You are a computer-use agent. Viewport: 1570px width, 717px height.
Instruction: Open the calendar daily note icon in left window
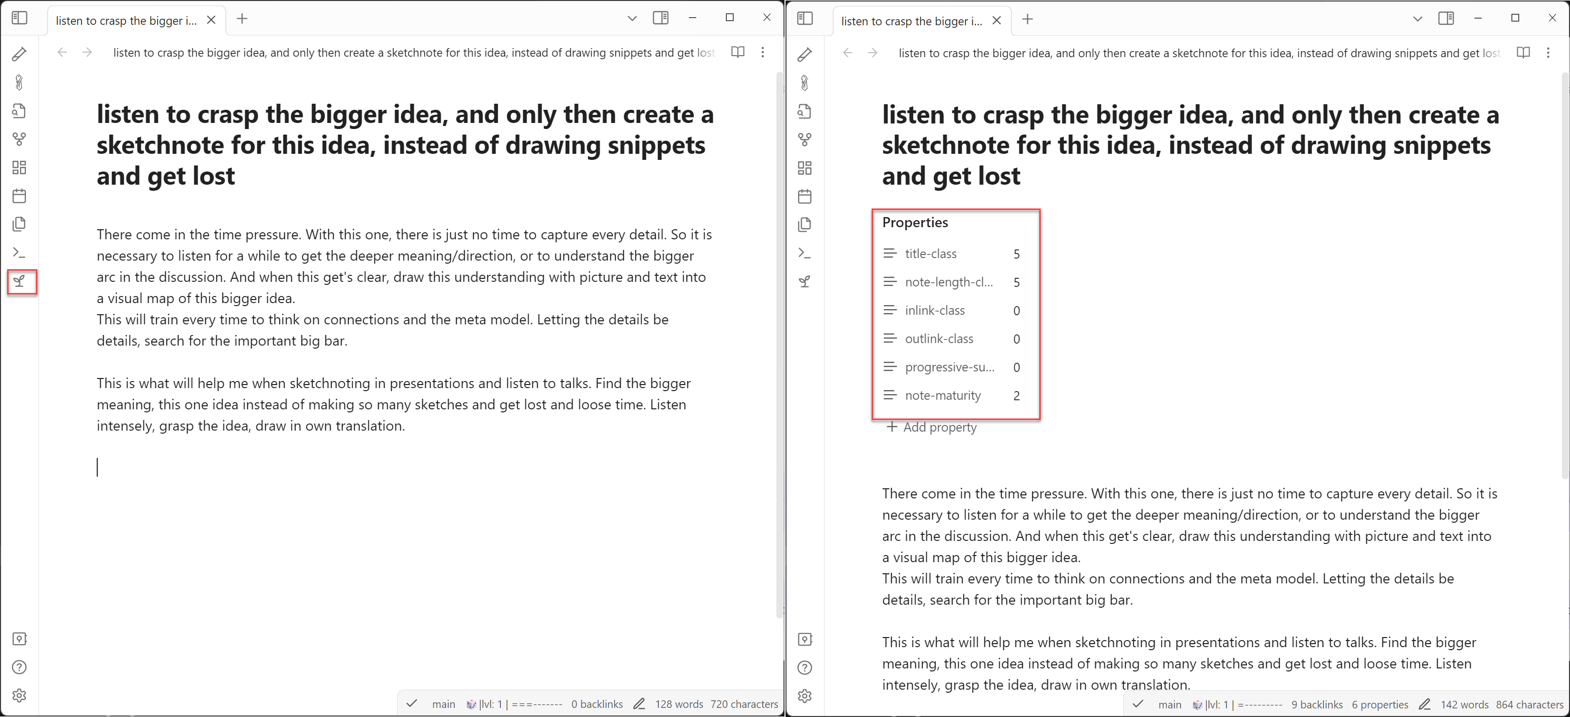pyautogui.click(x=20, y=196)
